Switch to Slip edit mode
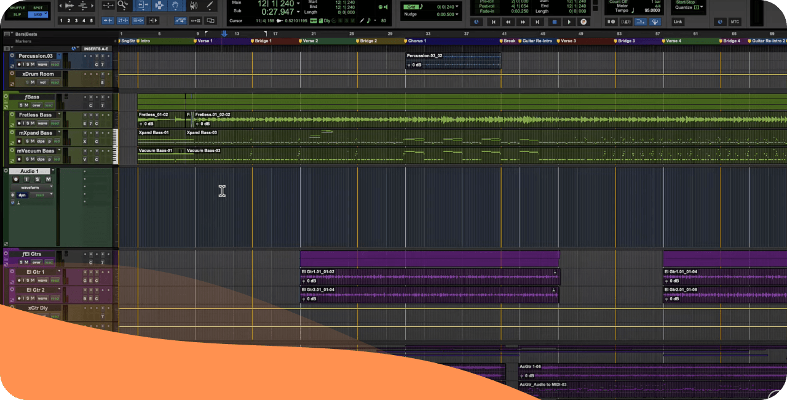 coord(17,14)
